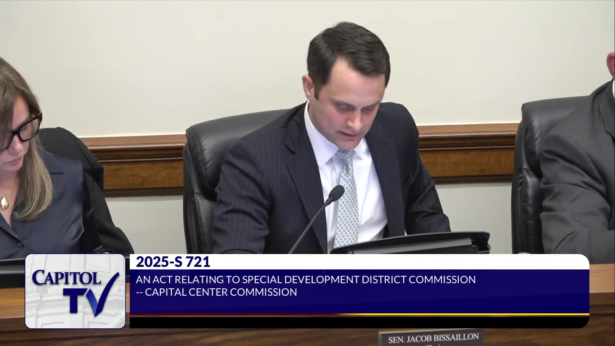Click the Sen. Jacob Bissaillon nameplate
Viewport: 615px width, 346px height.
click(x=433, y=338)
